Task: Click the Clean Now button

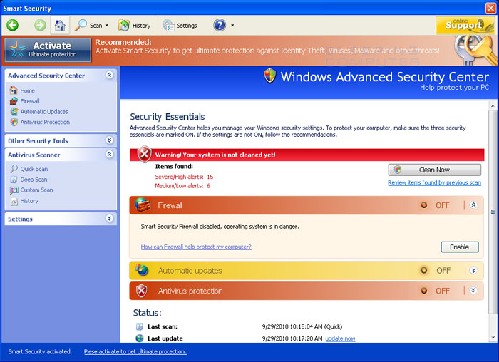Action: [434, 170]
